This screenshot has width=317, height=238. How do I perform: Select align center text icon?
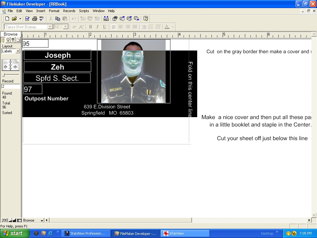point(121,27)
